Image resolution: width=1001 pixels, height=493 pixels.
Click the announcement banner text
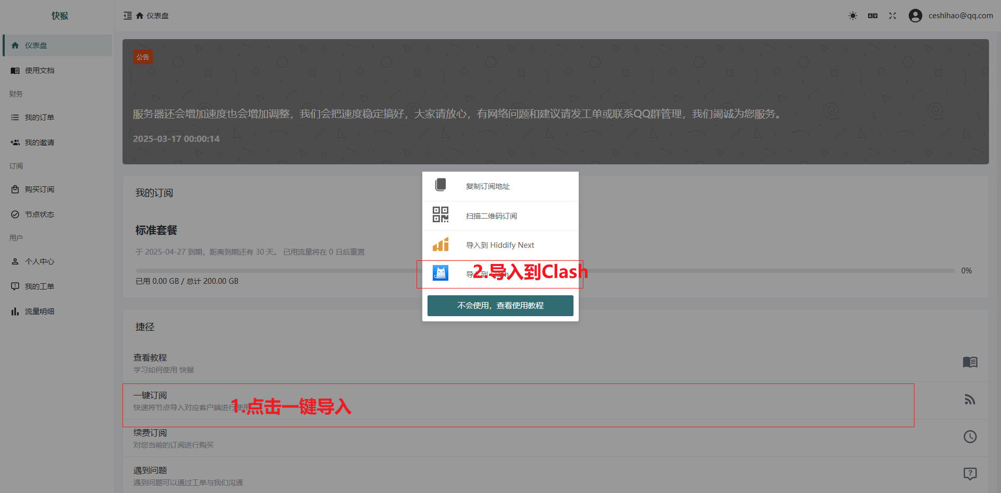point(458,114)
